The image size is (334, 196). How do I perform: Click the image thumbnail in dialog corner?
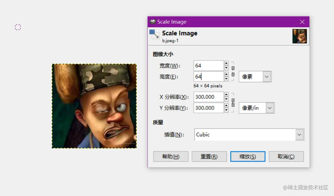pyautogui.click(x=300, y=37)
